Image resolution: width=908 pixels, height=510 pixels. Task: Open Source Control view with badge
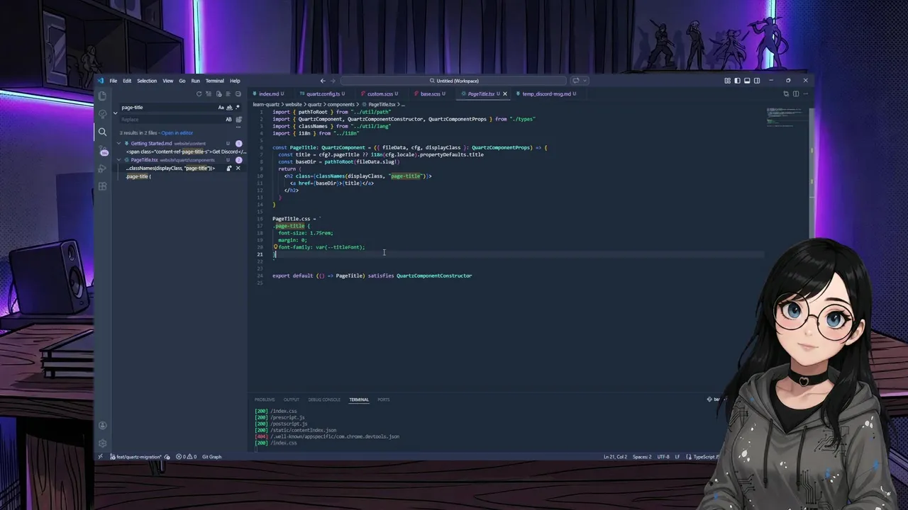click(x=103, y=150)
